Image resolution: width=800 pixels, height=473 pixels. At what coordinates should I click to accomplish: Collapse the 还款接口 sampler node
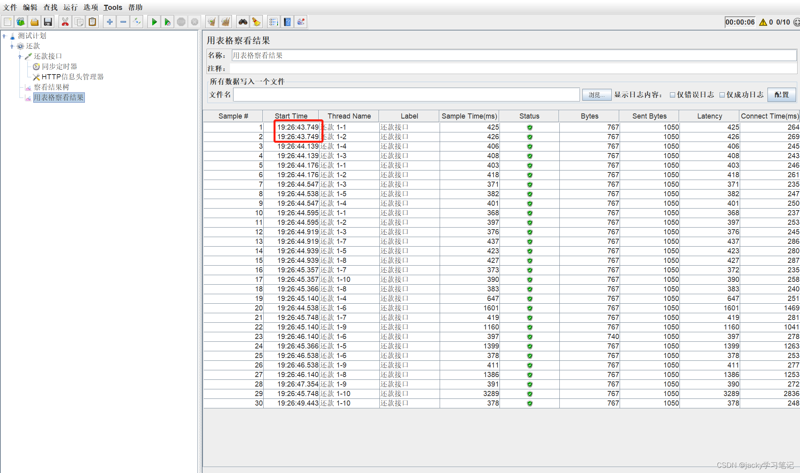click(20, 57)
